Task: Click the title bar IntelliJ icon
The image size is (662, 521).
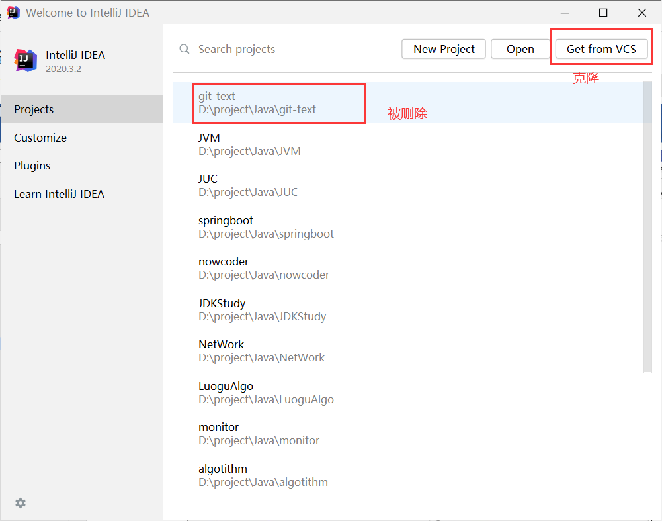Action: point(13,13)
